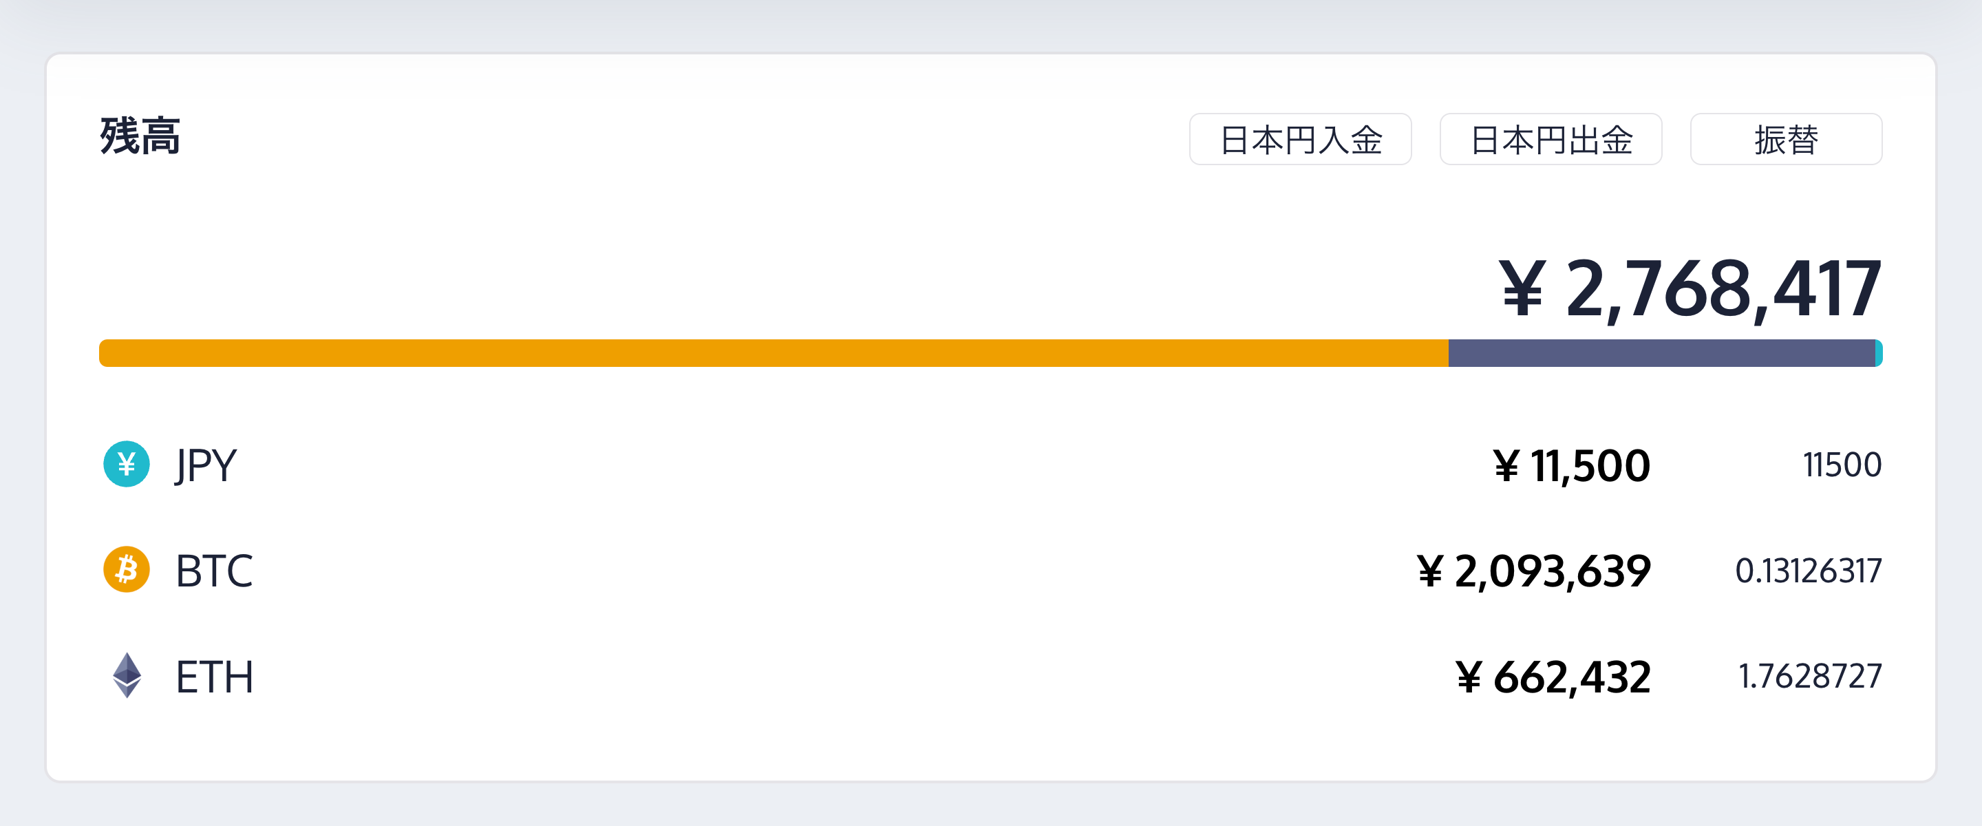Select the ETH currency label
The width and height of the screenshot is (1982, 826).
(x=214, y=677)
